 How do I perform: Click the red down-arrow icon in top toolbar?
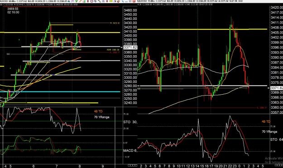[x=107, y=1]
